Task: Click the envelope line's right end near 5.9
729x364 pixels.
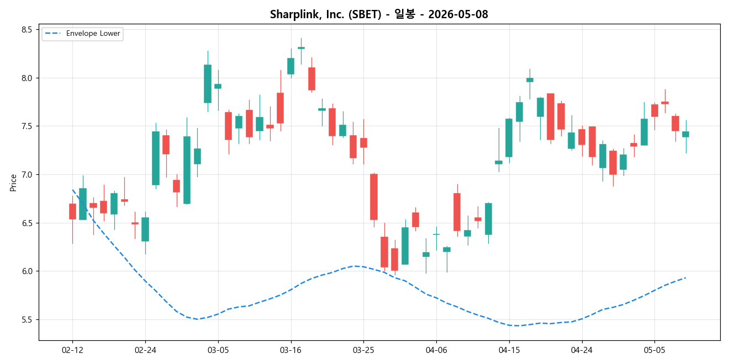Action: tap(685, 277)
